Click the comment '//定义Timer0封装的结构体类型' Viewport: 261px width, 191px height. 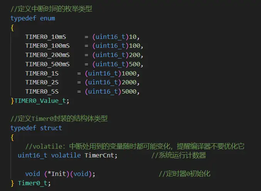[x=59, y=119]
